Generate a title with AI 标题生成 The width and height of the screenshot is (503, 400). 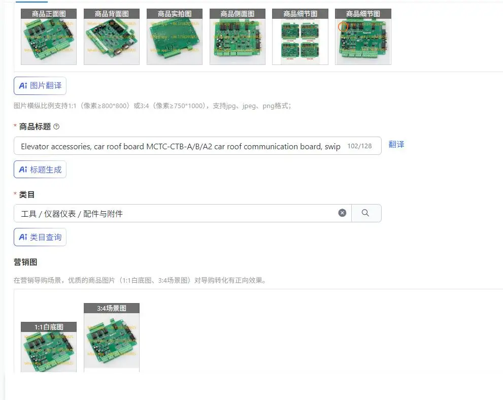tap(40, 170)
